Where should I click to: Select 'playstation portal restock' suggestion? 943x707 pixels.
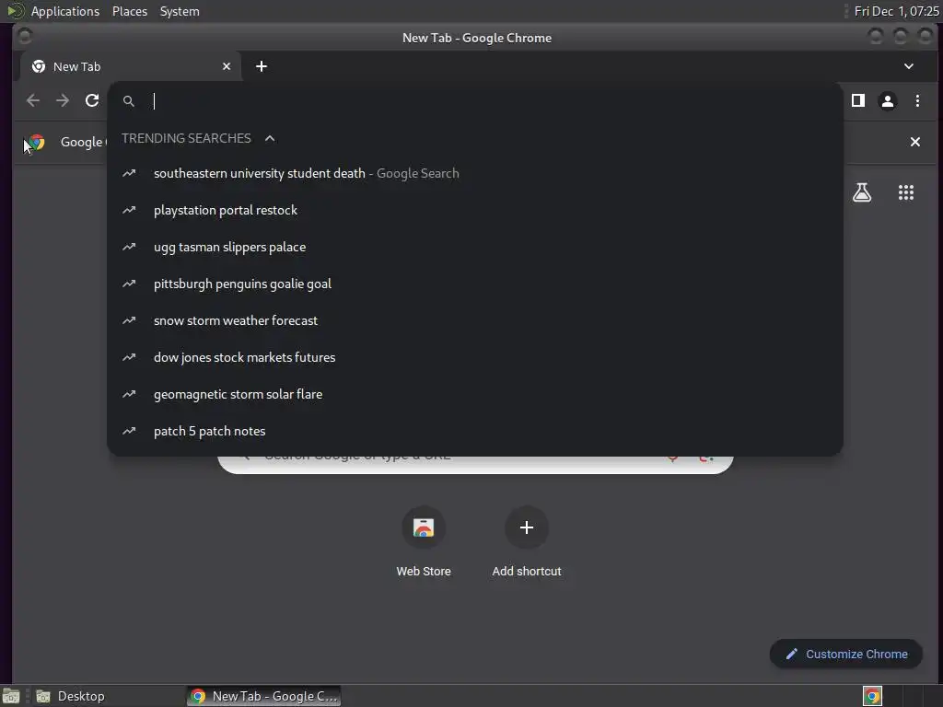tap(474, 210)
